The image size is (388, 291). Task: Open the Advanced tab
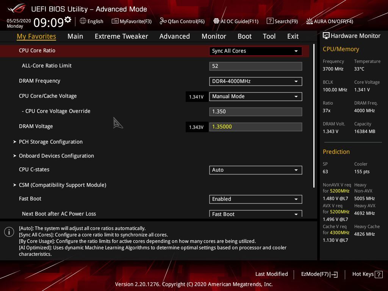pyautogui.click(x=175, y=36)
